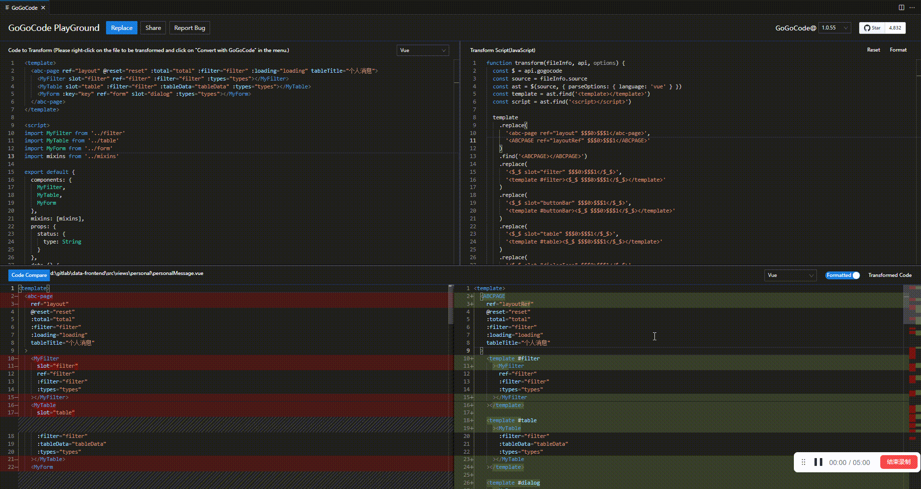Click the "Code to Transform" instruction label

click(x=149, y=50)
